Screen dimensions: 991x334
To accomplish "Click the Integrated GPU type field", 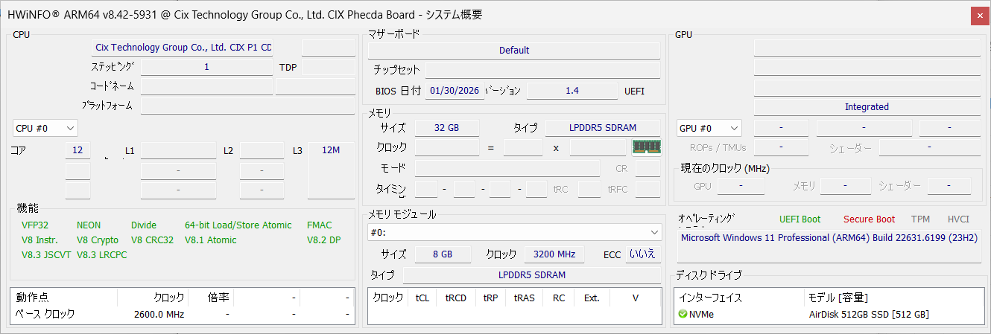I will click(867, 107).
